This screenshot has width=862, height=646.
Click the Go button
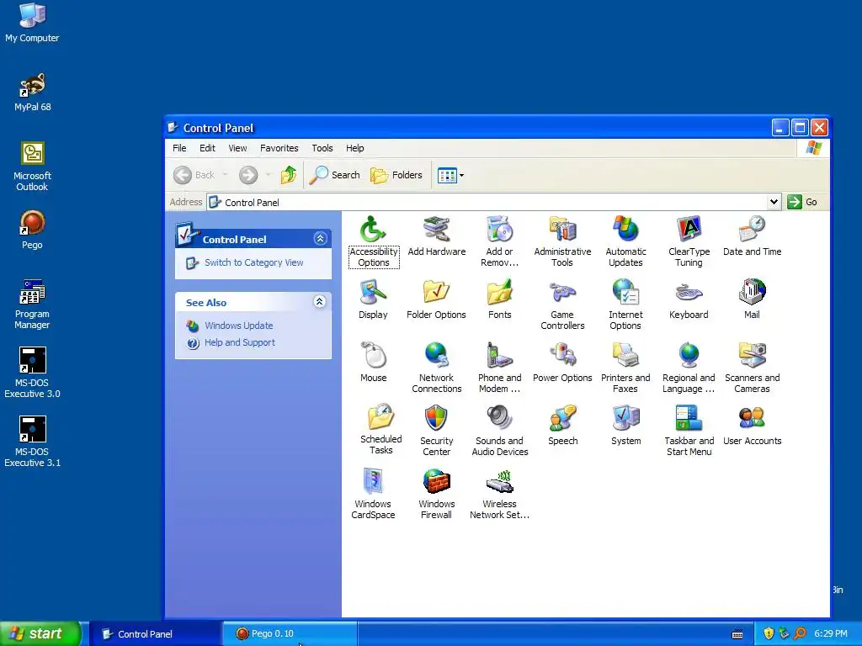(x=802, y=202)
